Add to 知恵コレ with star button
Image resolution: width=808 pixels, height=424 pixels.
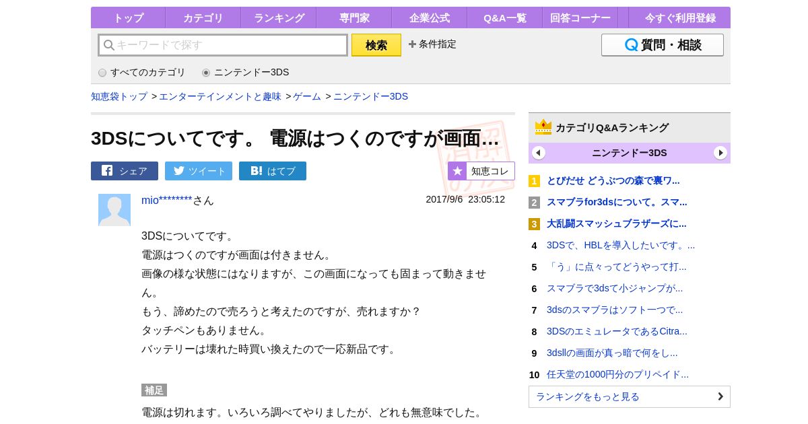tap(481, 171)
